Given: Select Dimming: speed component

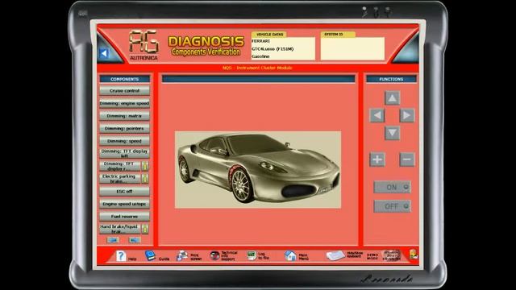Looking at the screenshot, I should (124, 141).
